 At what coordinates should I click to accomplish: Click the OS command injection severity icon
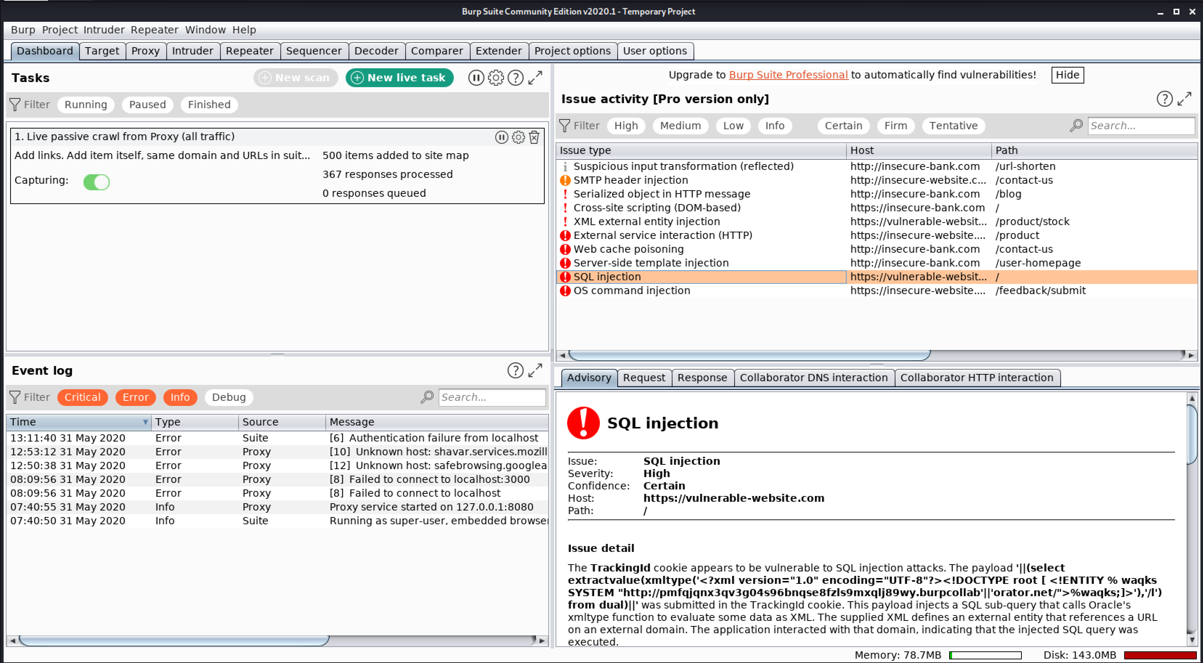point(565,290)
